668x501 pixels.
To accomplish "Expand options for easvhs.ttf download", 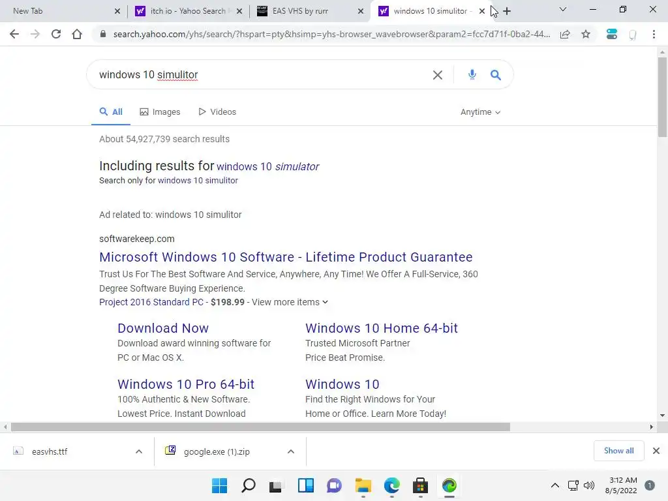I will (139, 451).
